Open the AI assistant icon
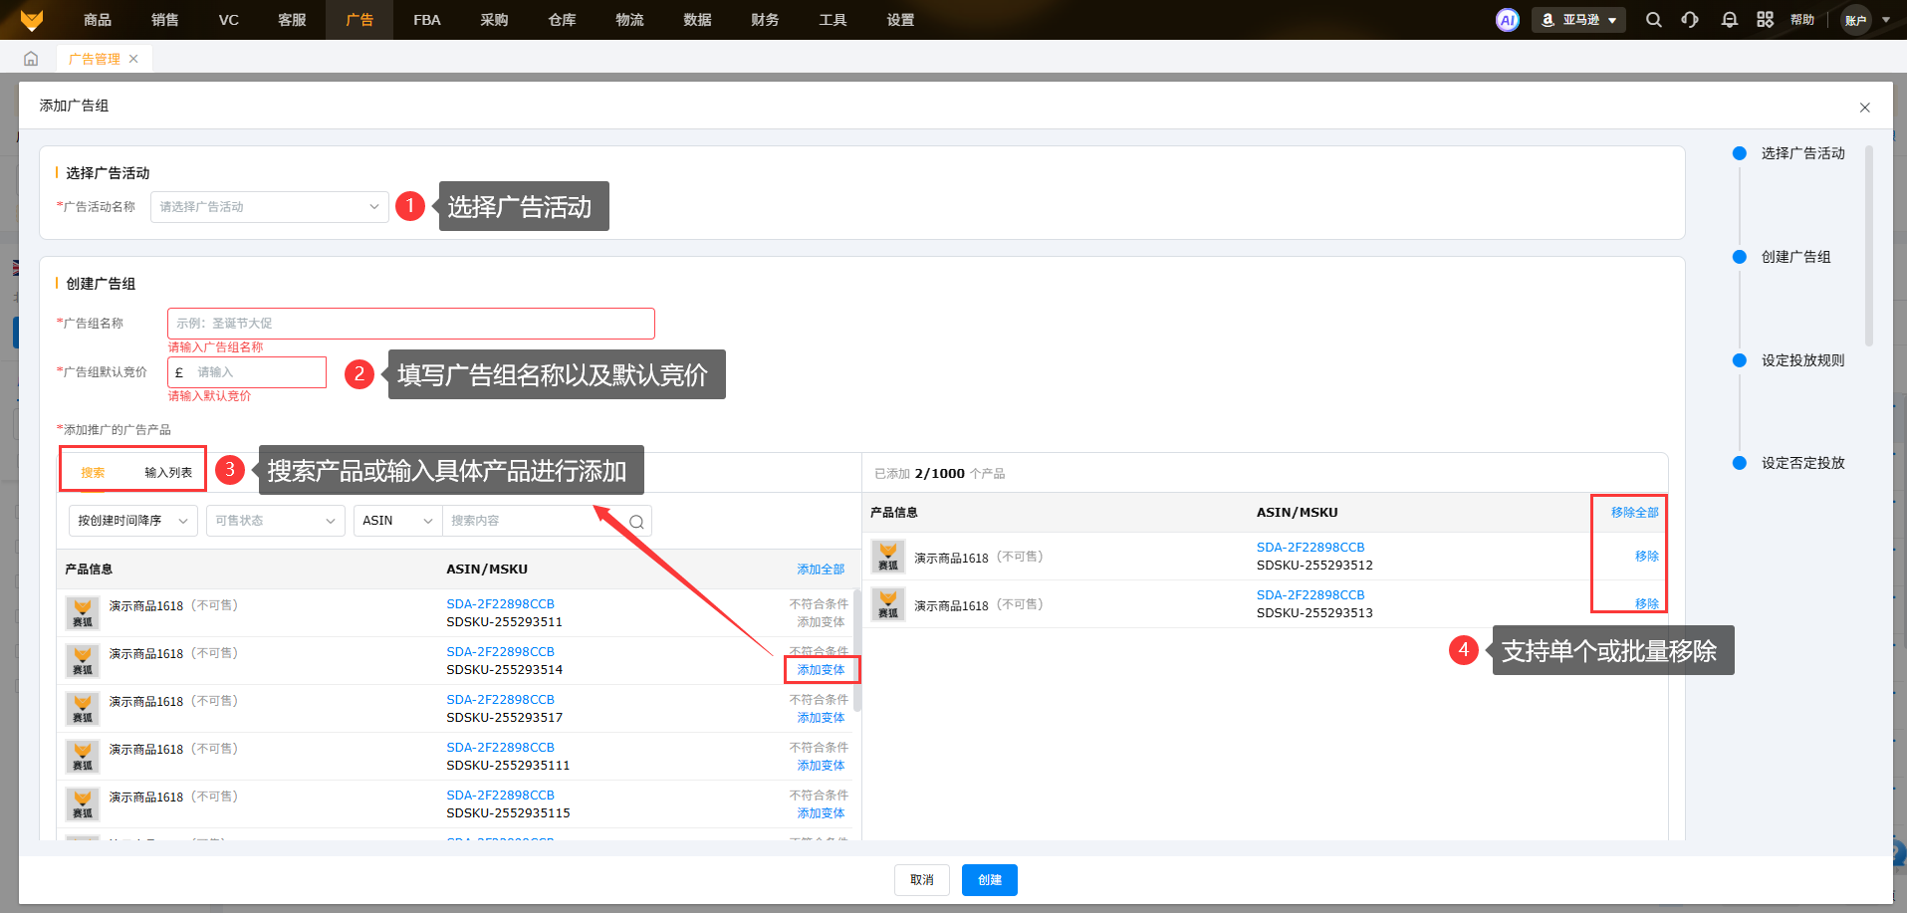 (1508, 20)
